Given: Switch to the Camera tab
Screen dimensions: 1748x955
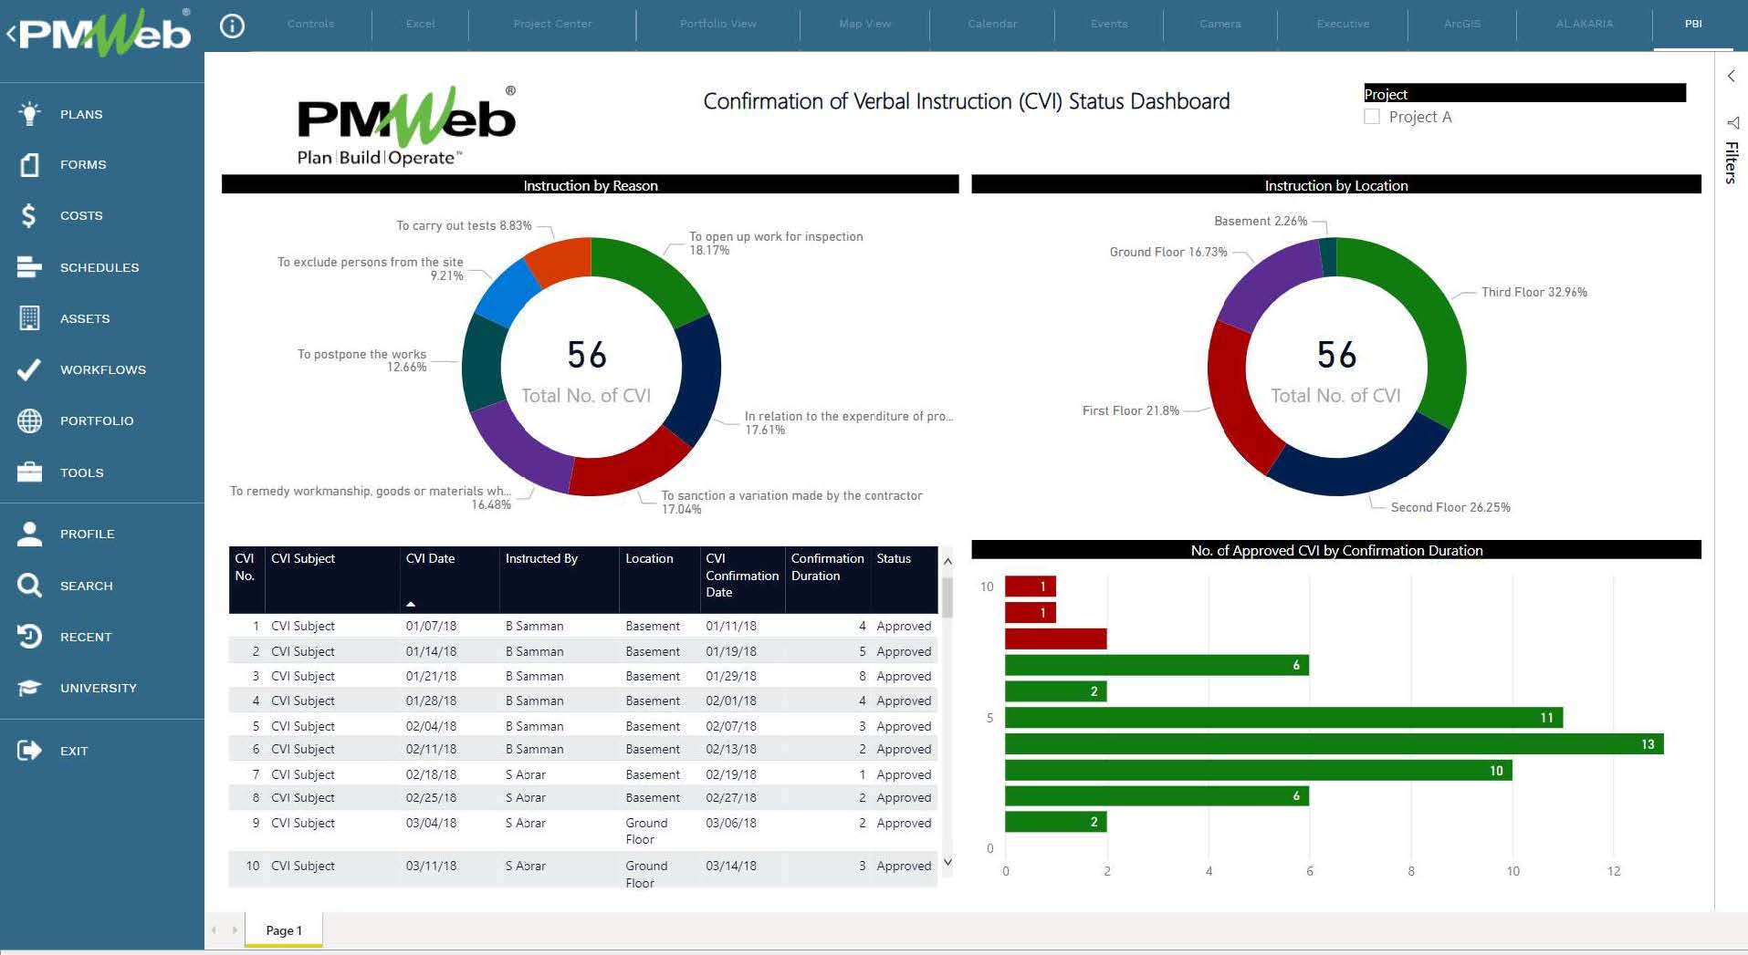Looking at the screenshot, I should coord(1220,24).
